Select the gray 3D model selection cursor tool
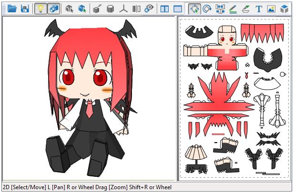The width and height of the screenshot is (293, 193). coord(70,9)
